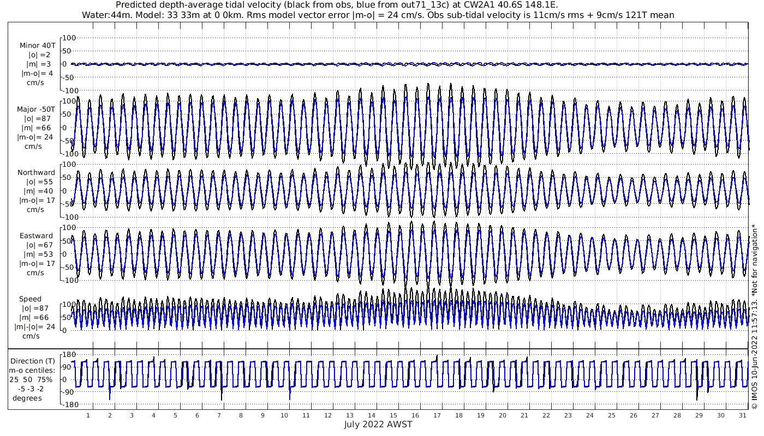
Task: Click the '|m-o|= 4' value under Minor
Action: click(37, 73)
